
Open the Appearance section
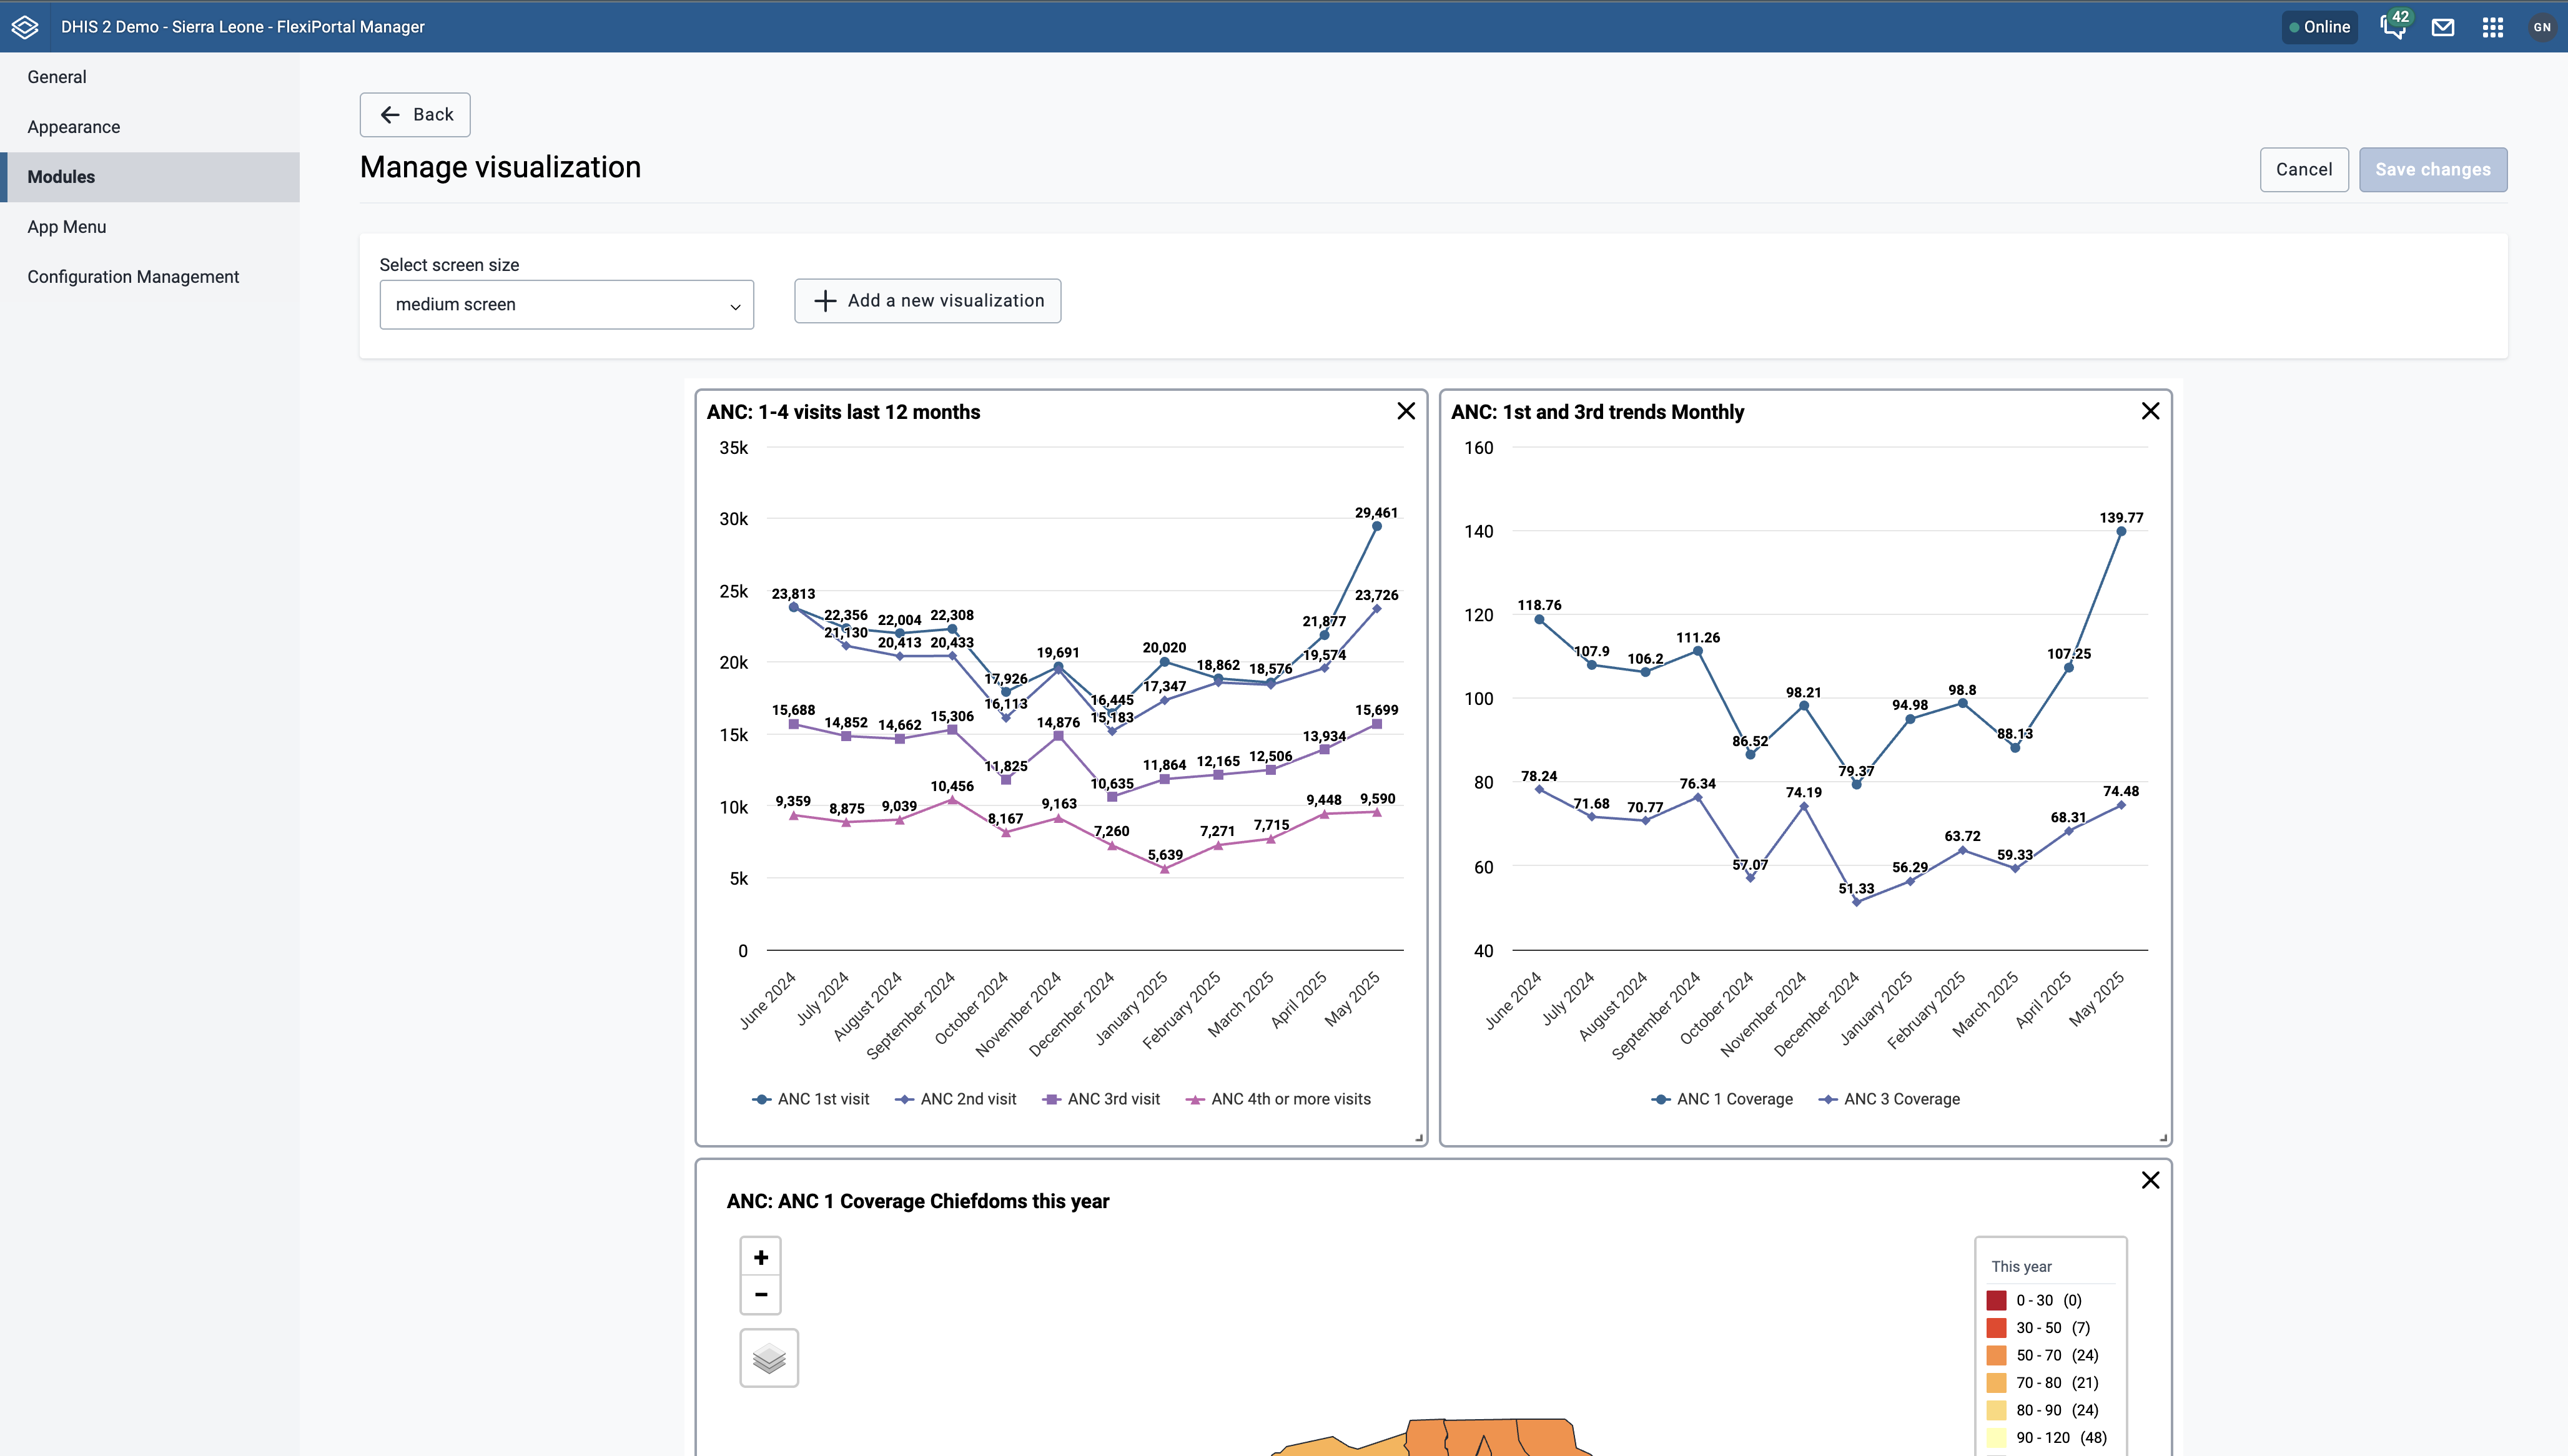pos(150,127)
